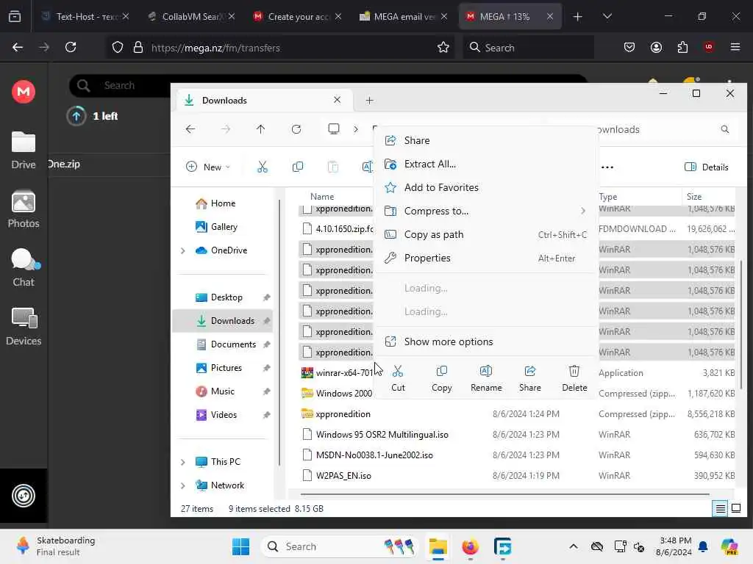Screen dimensions: 753x564
Task: Expand Compress to submenu arrow
Action: pos(583,211)
